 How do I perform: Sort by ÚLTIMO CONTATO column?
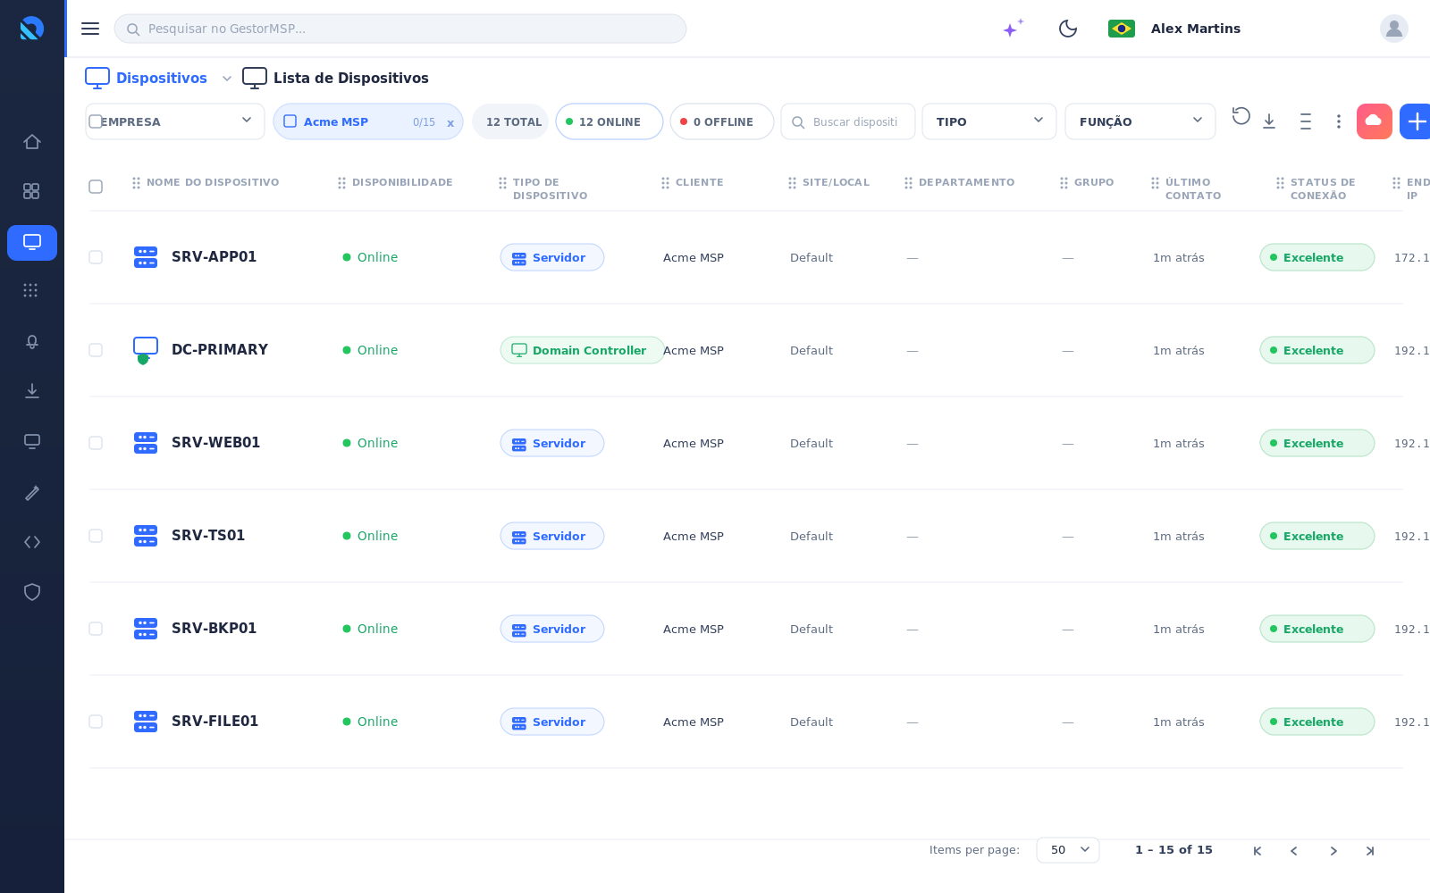(x=1193, y=188)
